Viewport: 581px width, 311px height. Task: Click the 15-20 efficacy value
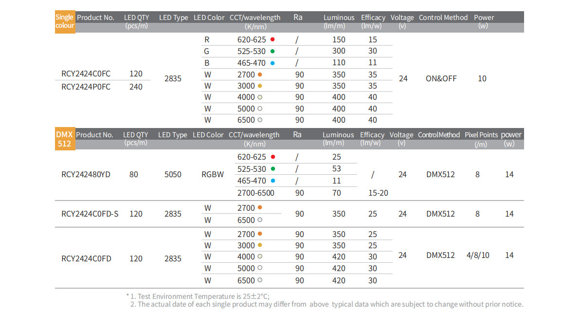pos(378,193)
